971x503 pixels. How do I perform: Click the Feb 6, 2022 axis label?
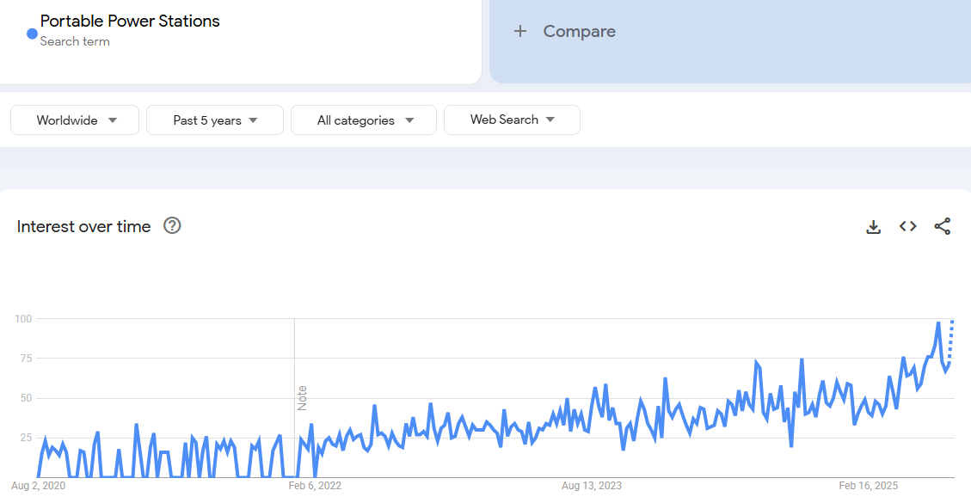[315, 486]
